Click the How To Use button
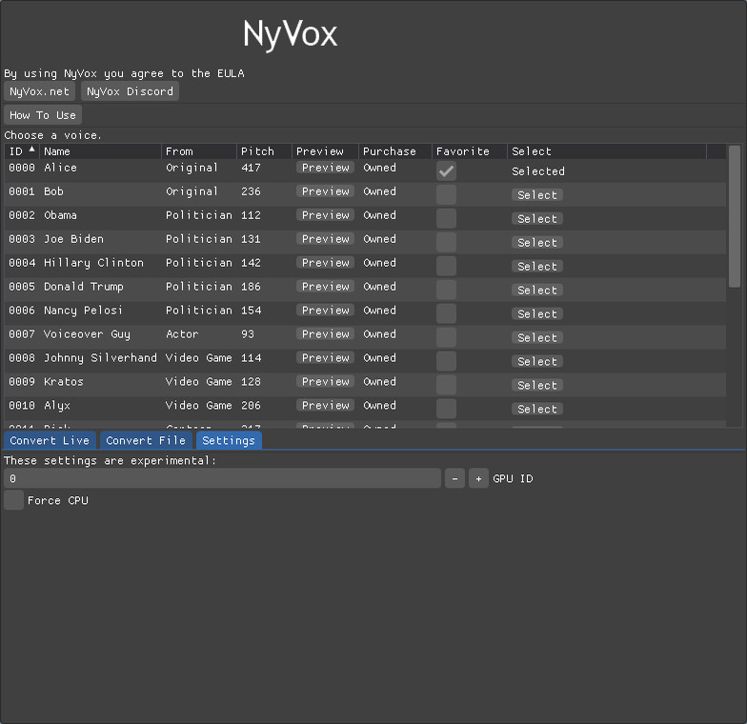747x724 pixels. 43,115
